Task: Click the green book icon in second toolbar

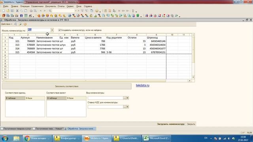Action: [x=138, y=16]
